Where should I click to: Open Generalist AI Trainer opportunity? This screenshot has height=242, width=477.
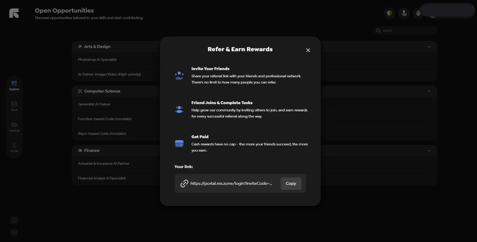pyautogui.click(x=94, y=104)
